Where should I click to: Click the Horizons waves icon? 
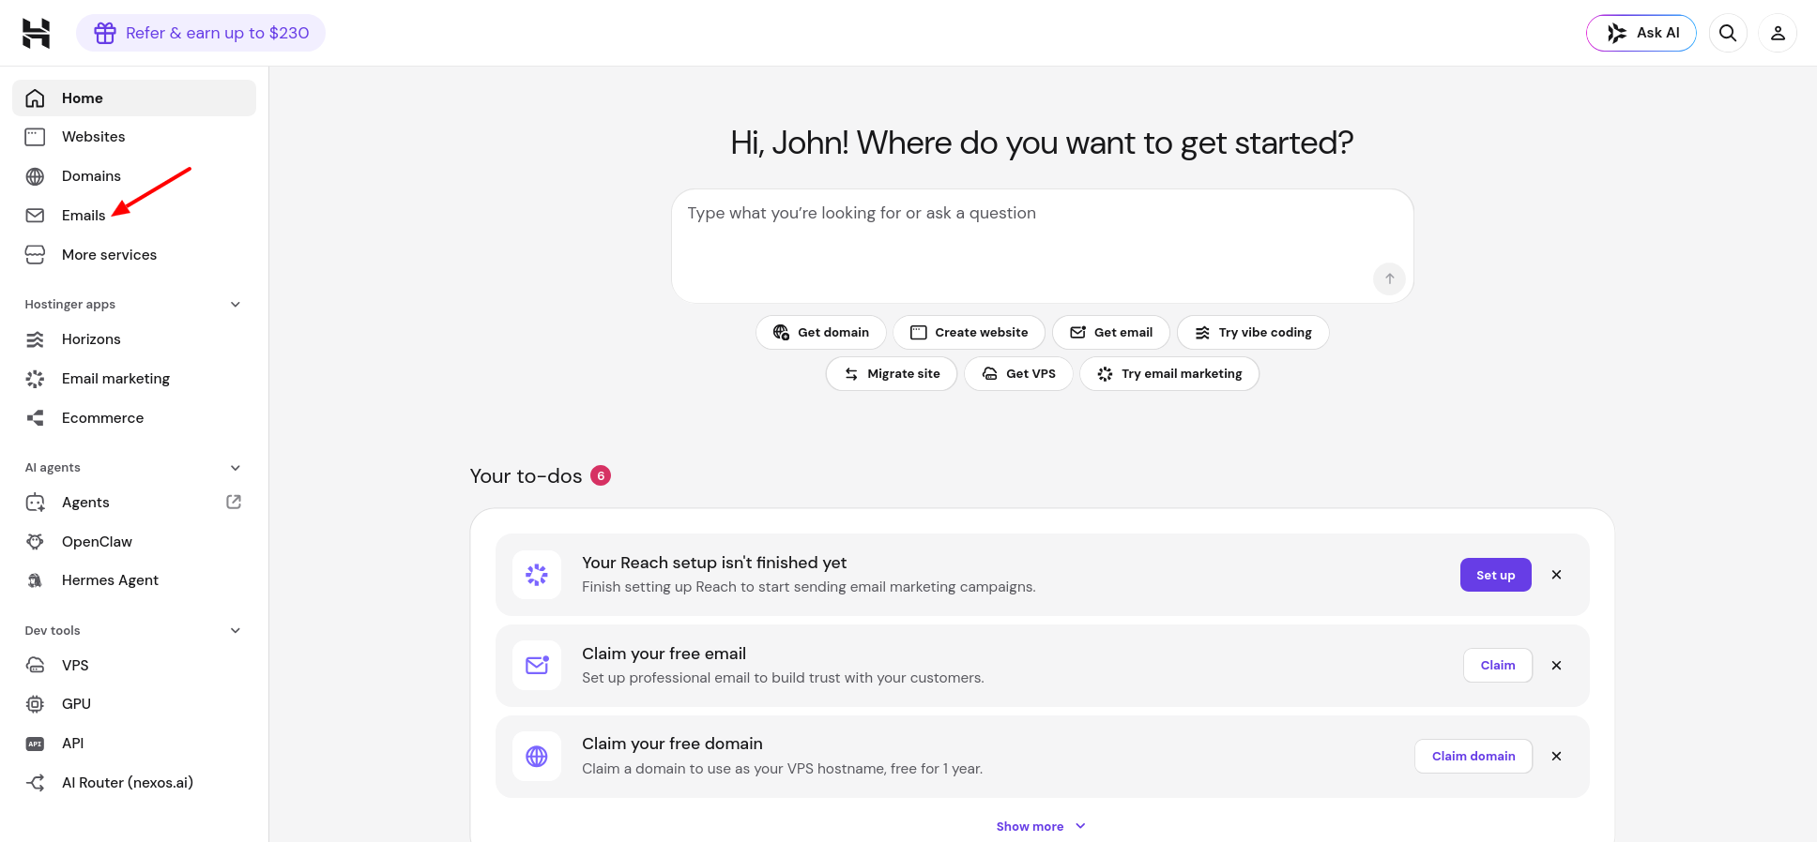tap(35, 339)
